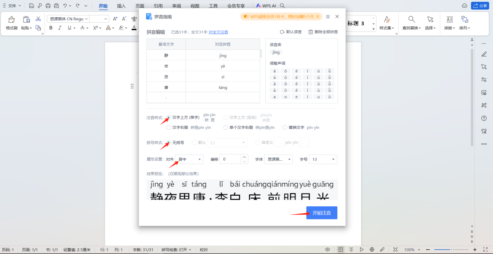Viewport: 493px width, 254px height.
Task: Select 汉字上方 (单字) radio option
Action: pos(168,118)
